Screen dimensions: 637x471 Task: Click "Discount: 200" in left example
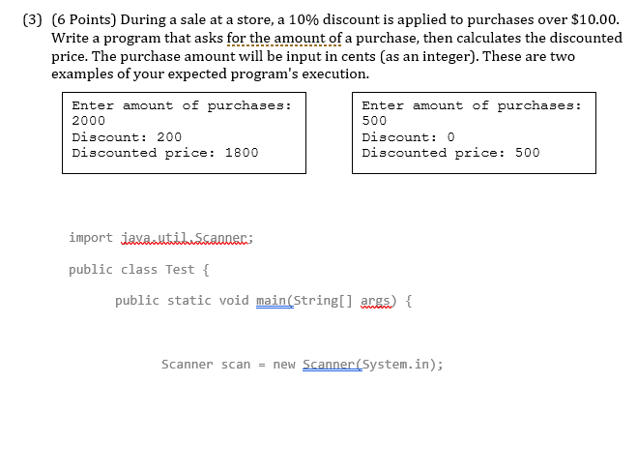[x=127, y=137]
